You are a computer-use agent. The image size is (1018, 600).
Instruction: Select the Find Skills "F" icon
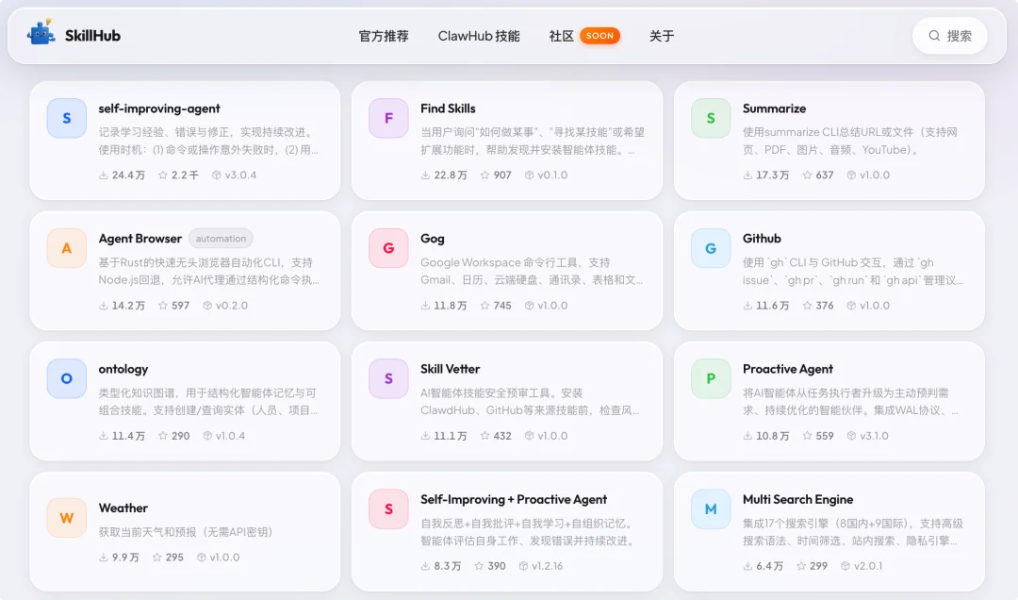click(388, 118)
